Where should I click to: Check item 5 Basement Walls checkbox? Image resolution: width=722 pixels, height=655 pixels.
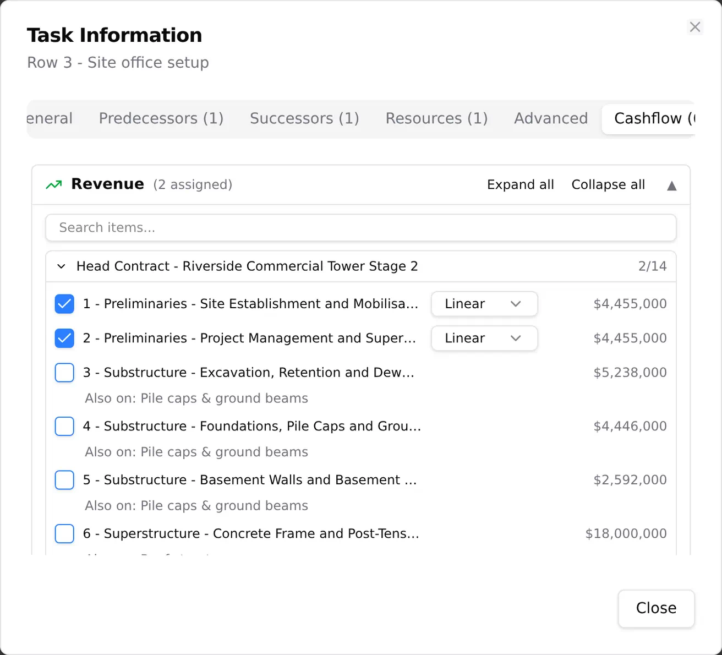click(64, 480)
